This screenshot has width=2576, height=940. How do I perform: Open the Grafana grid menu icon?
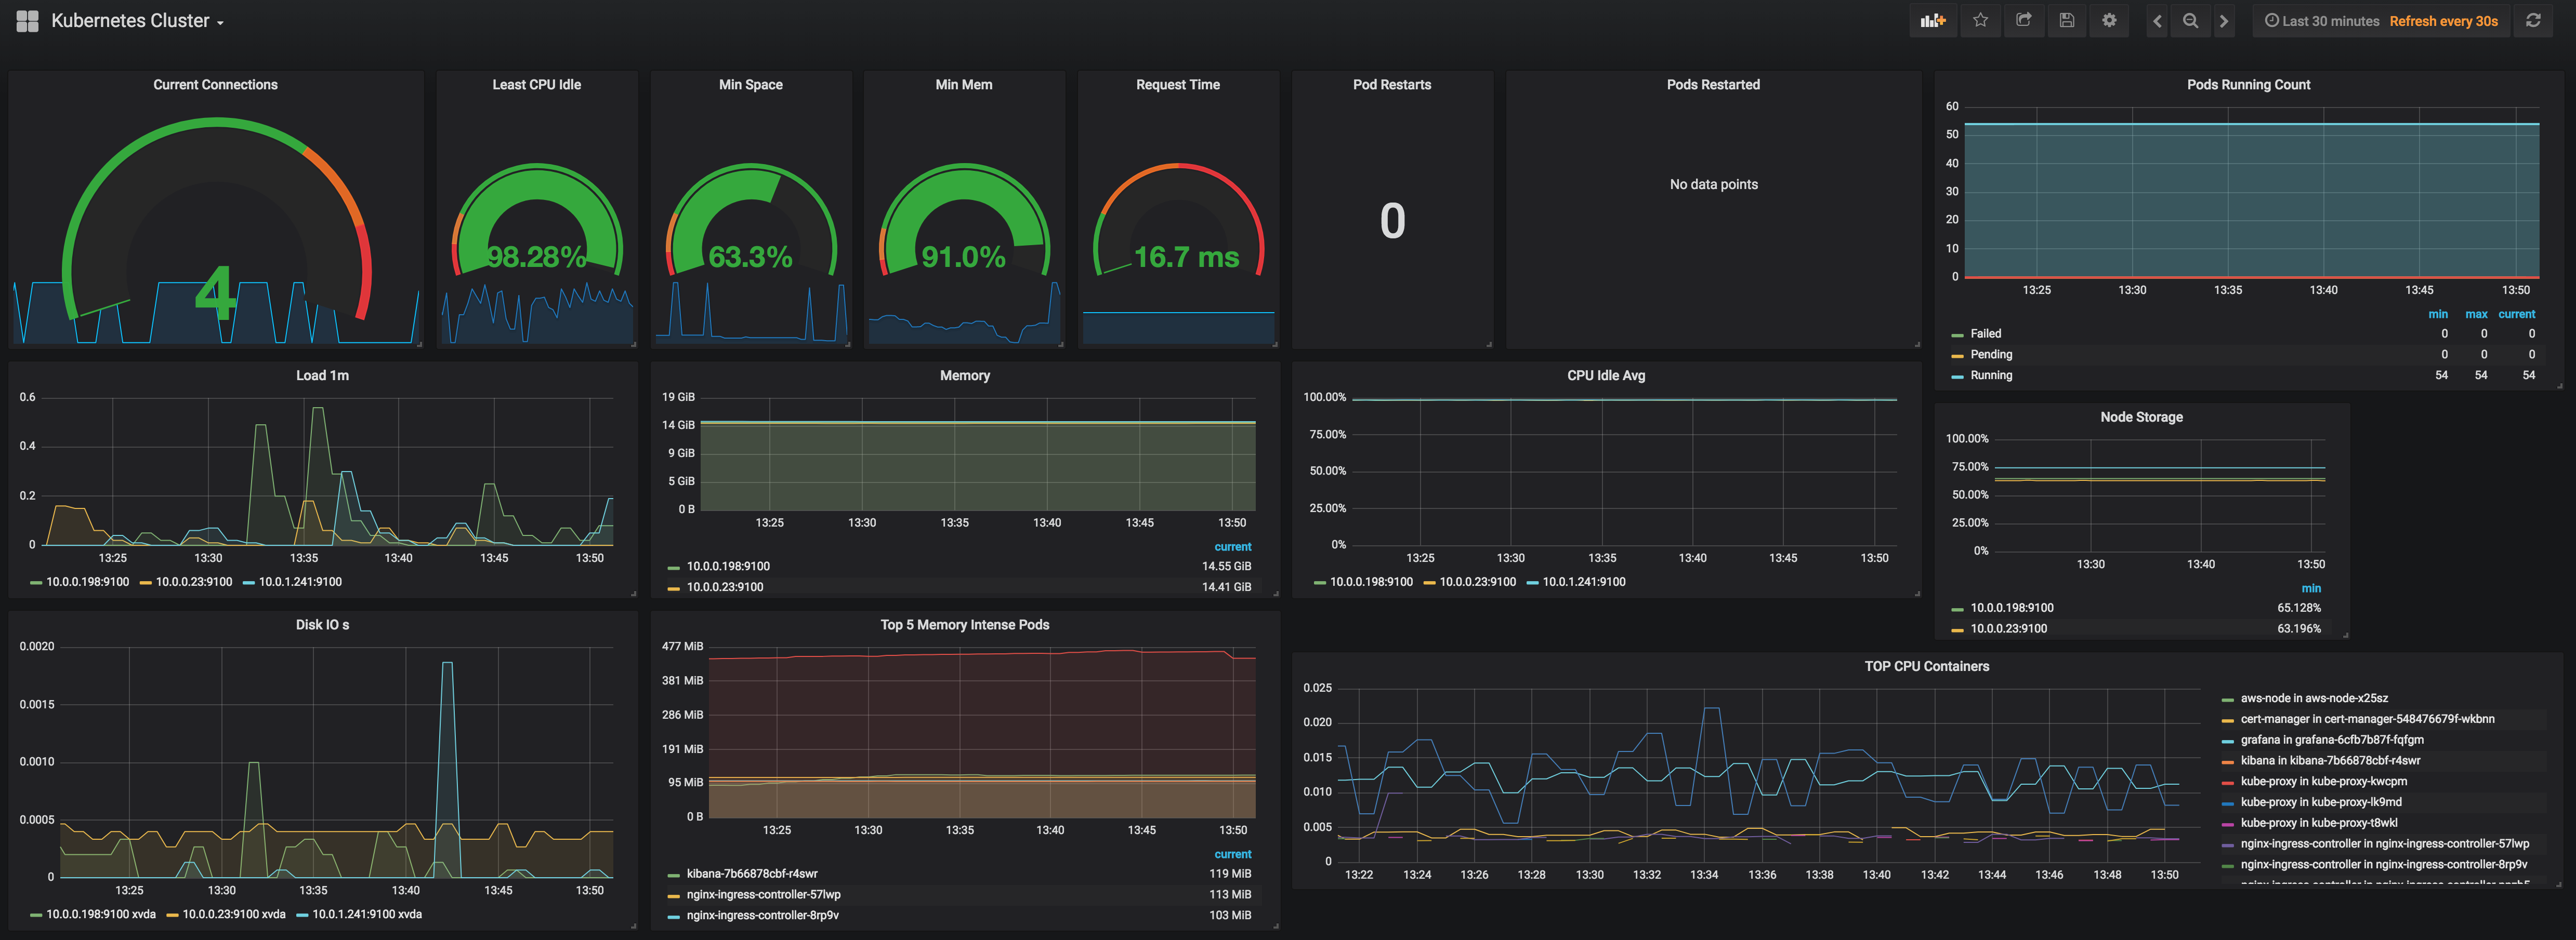click(27, 21)
